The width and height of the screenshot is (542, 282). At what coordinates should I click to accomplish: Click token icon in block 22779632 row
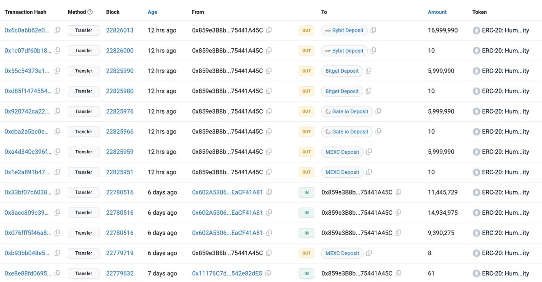coord(476,273)
